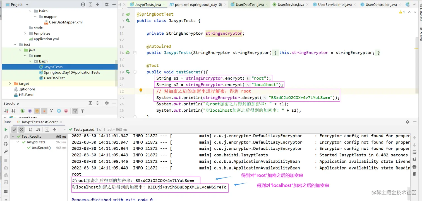Toggle show fields filter in Structure
Image resolution: width=422 pixels, height=201 pixels.
[37, 111]
